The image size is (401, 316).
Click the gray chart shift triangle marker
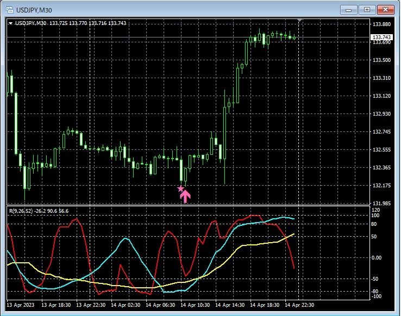300,21
